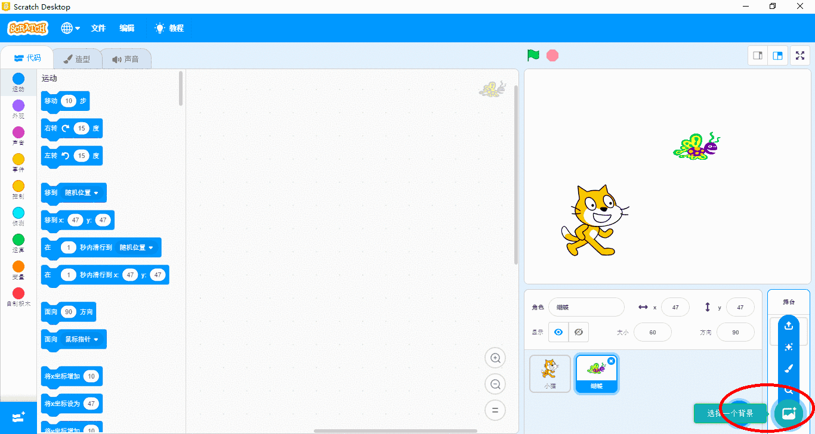Select the 外观 block category

pyautogui.click(x=18, y=110)
